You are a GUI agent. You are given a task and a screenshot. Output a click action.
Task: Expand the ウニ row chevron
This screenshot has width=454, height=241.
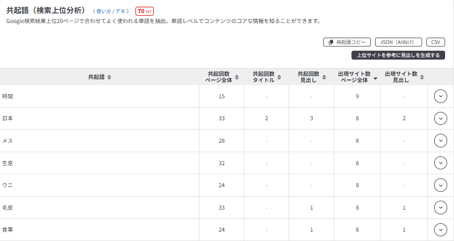click(440, 185)
